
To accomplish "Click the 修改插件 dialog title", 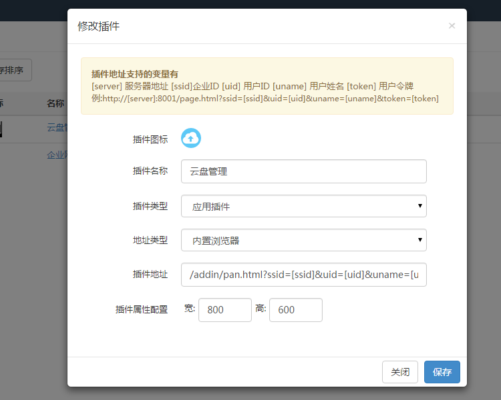I will (x=99, y=26).
